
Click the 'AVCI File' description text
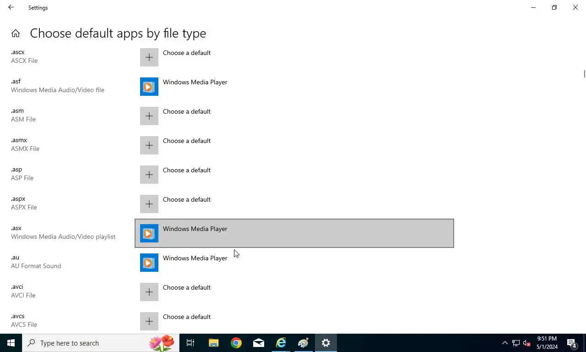point(23,295)
